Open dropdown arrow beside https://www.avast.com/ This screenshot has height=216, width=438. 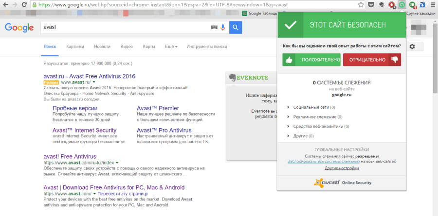pyautogui.click(x=94, y=194)
